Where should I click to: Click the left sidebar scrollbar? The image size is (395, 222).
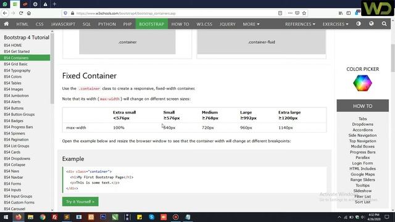[52, 68]
